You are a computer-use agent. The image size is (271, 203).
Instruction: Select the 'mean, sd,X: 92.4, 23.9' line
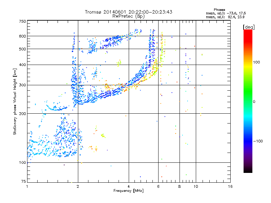225,17
